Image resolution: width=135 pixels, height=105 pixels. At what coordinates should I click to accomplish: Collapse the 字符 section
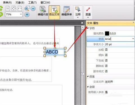[x=88, y=28]
